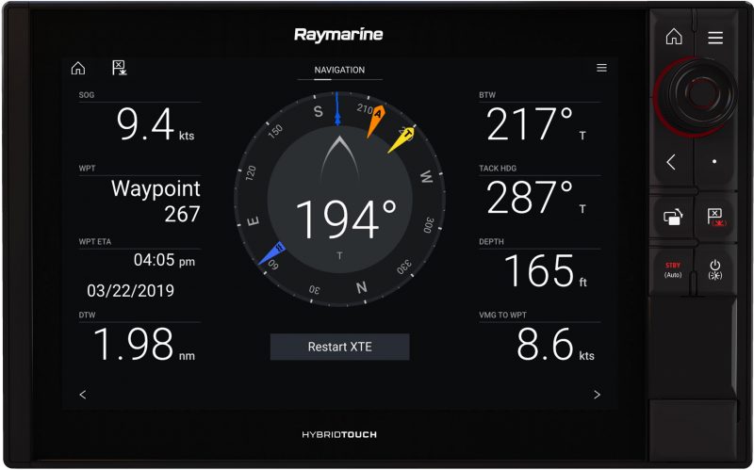Viewport: 754px width, 470px height.
Task: Tap the yellow tack marker on compass
Action: pos(402,138)
